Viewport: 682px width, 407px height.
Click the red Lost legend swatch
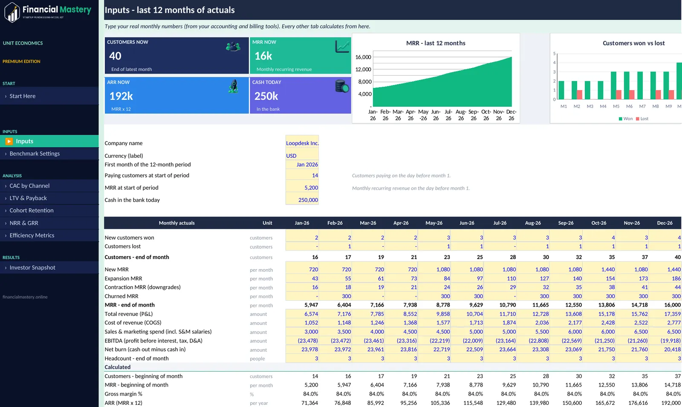tap(638, 119)
